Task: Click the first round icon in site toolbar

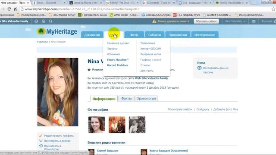Action: click(x=36, y=21)
